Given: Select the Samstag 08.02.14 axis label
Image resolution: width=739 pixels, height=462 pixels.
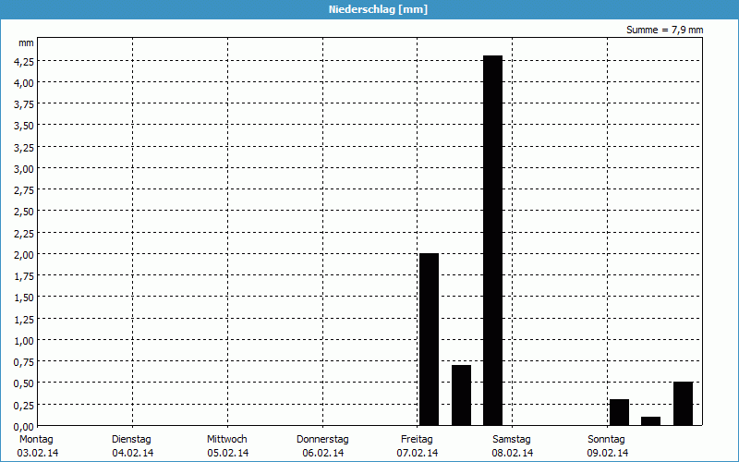Looking at the screenshot, I should click(512, 445).
